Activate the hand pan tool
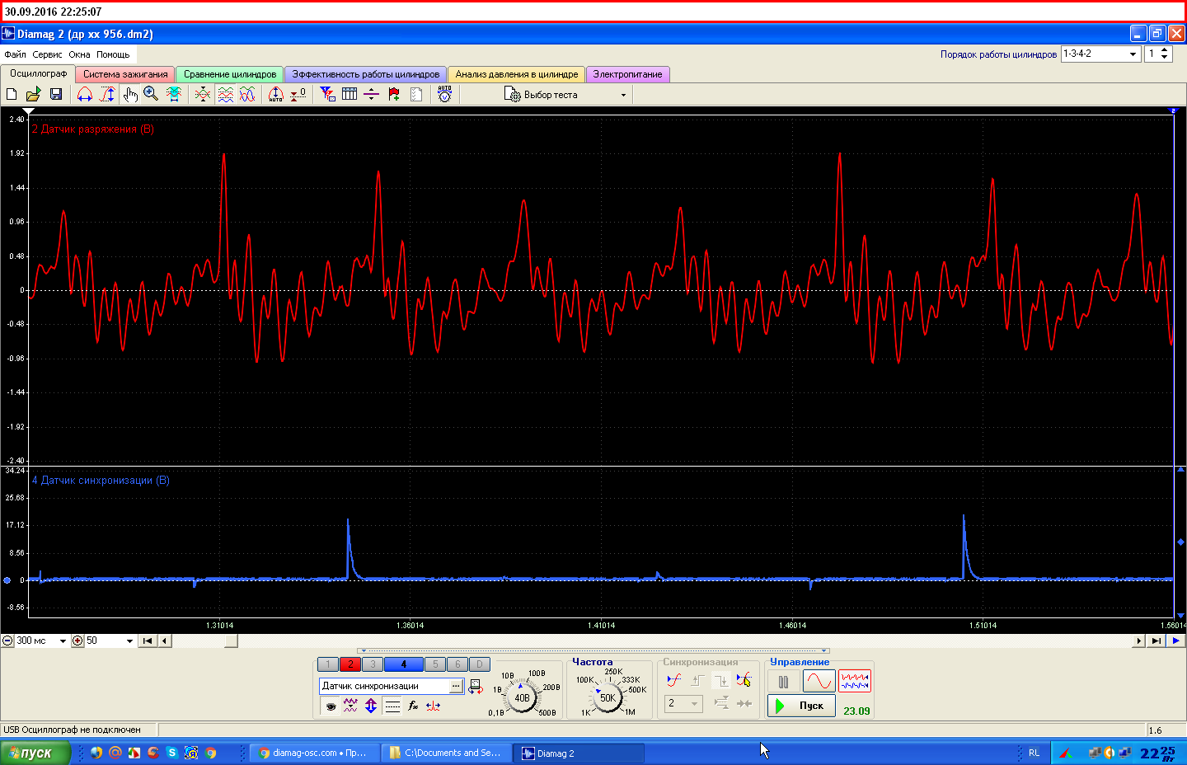This screenshot has width=1187, height=765. [x=130, y=94]
